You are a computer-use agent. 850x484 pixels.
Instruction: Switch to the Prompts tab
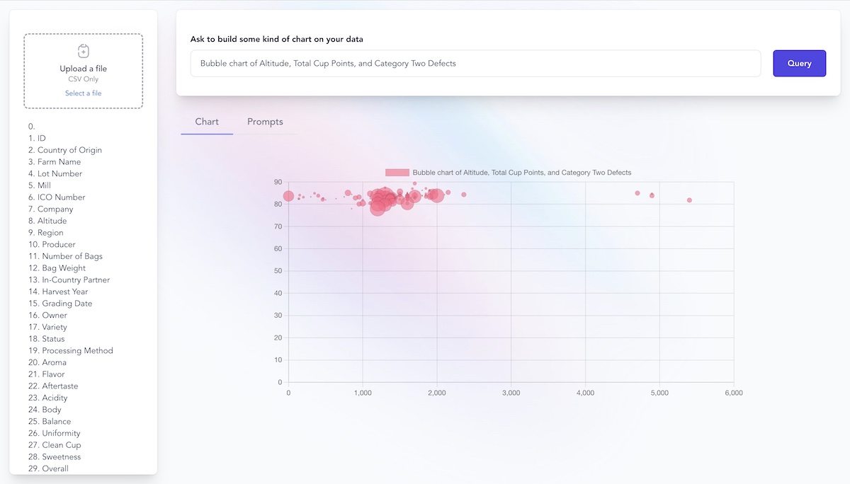tap(265, 122)
